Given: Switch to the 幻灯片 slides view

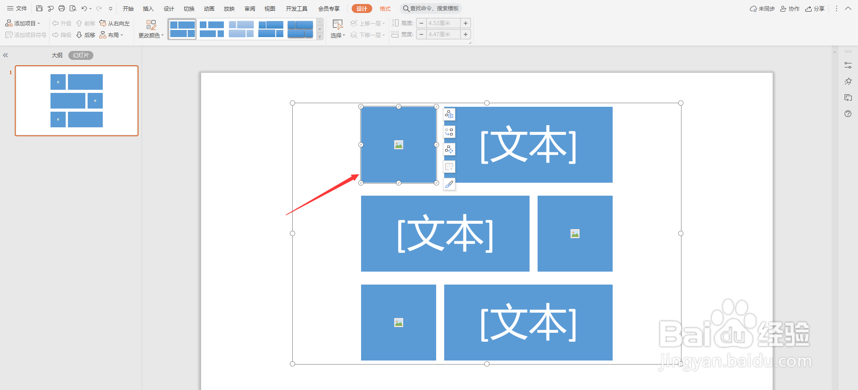Looking at the screenshot, I should coord(81,55).
